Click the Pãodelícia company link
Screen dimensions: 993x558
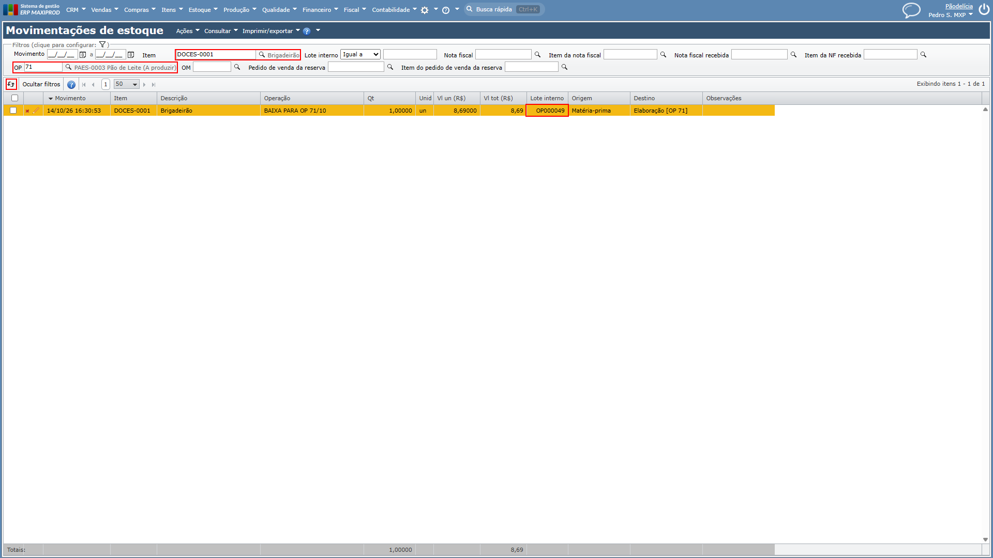[959, 6]
